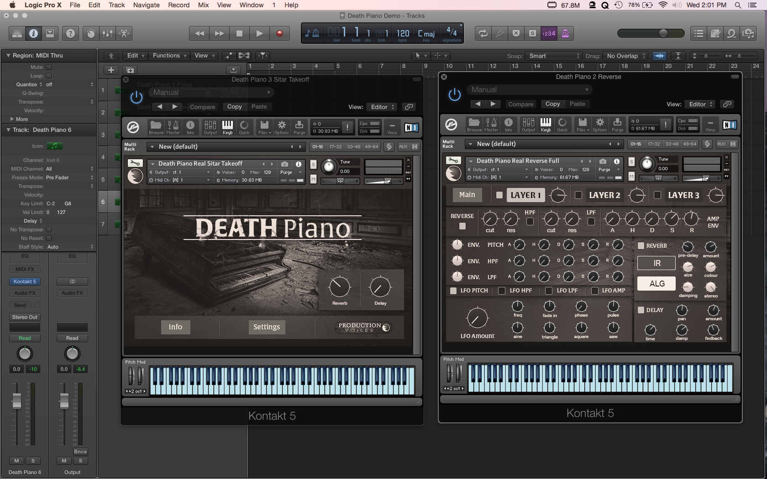This screenshot has width=767, height=479.
Task: Select ALG reverb button
Action: [x=657, y=283]
